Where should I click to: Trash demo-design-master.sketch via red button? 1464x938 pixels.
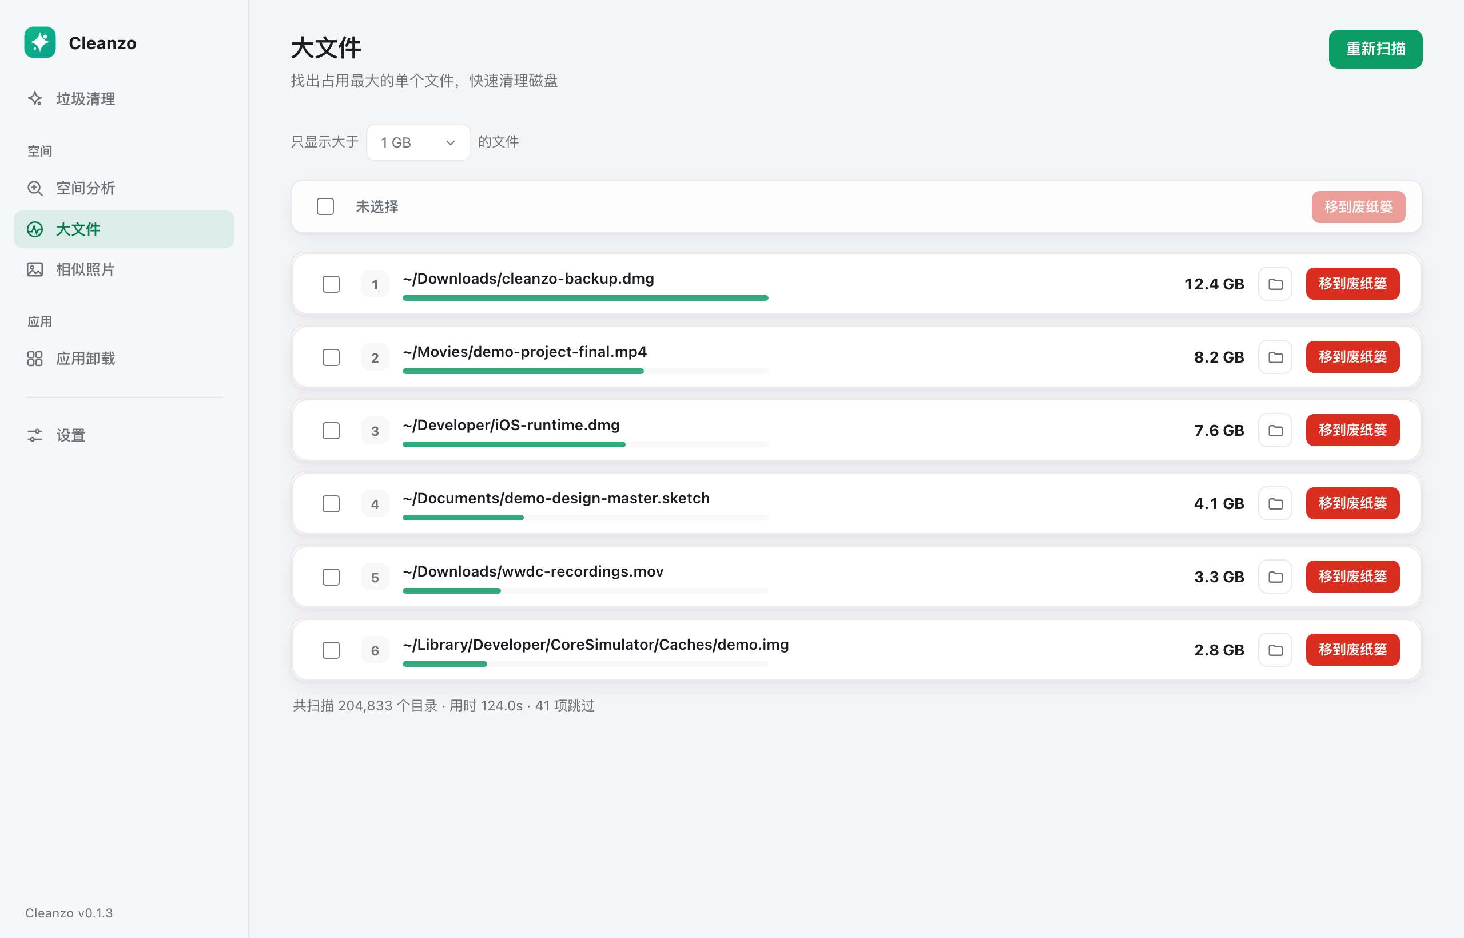tap(1352, 503)
